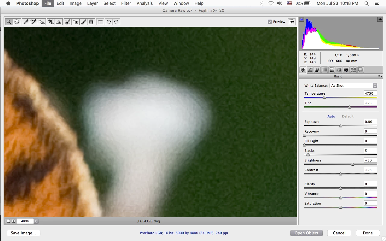Click the Contrast value field
386x241 pixels.
pos(370,170)
